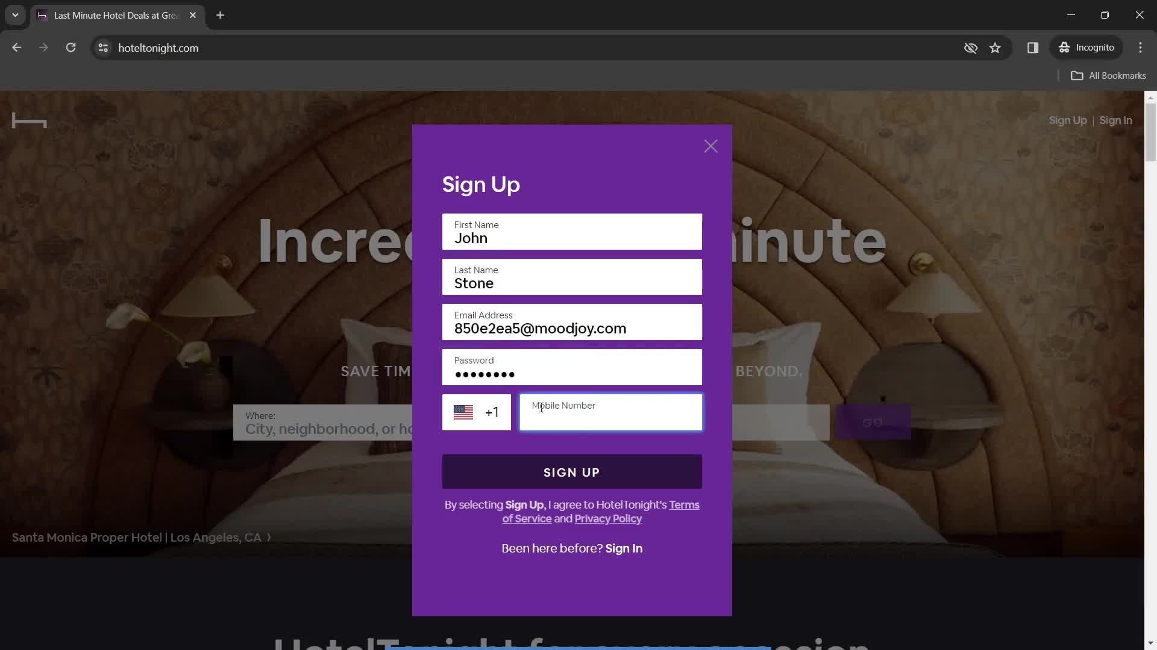Open the All Bookmarks folder
This screenshot has height=650, width=1157.
coord(1108,75)
